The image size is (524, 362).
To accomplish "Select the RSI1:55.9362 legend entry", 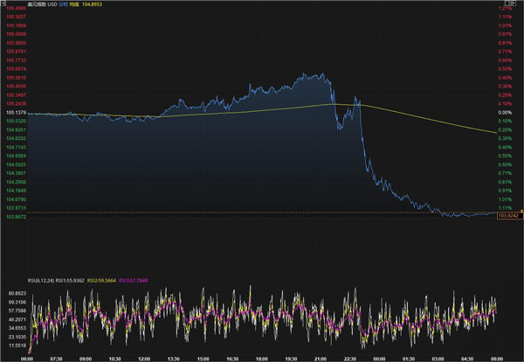I will click(x=68, y=279).
